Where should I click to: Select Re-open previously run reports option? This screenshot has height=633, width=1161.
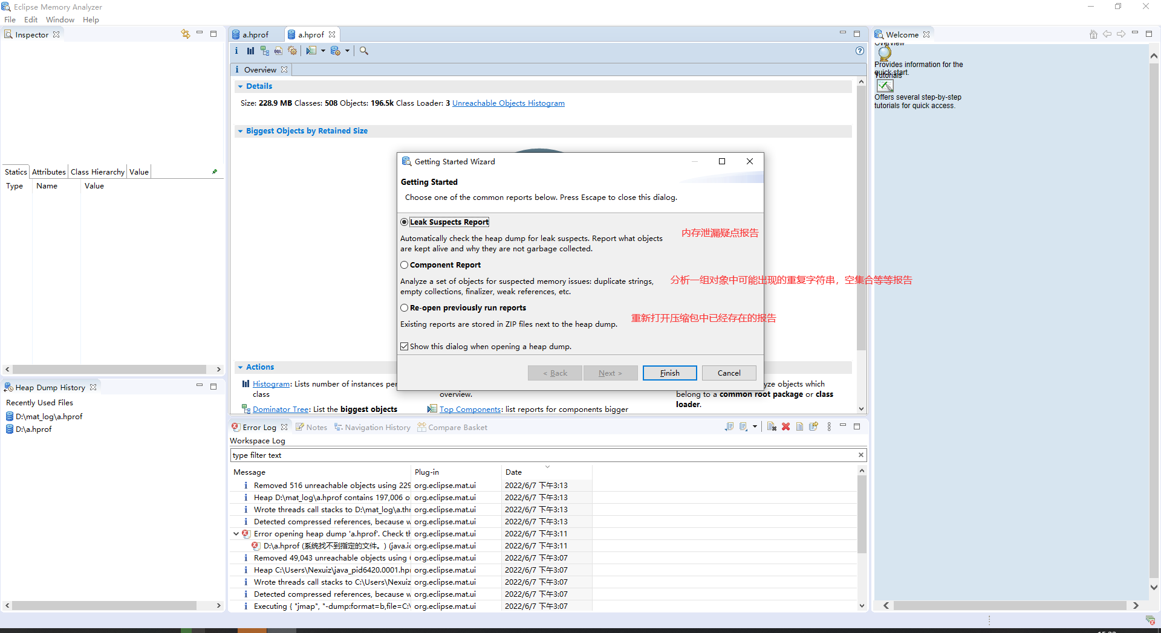click(404, 307)
